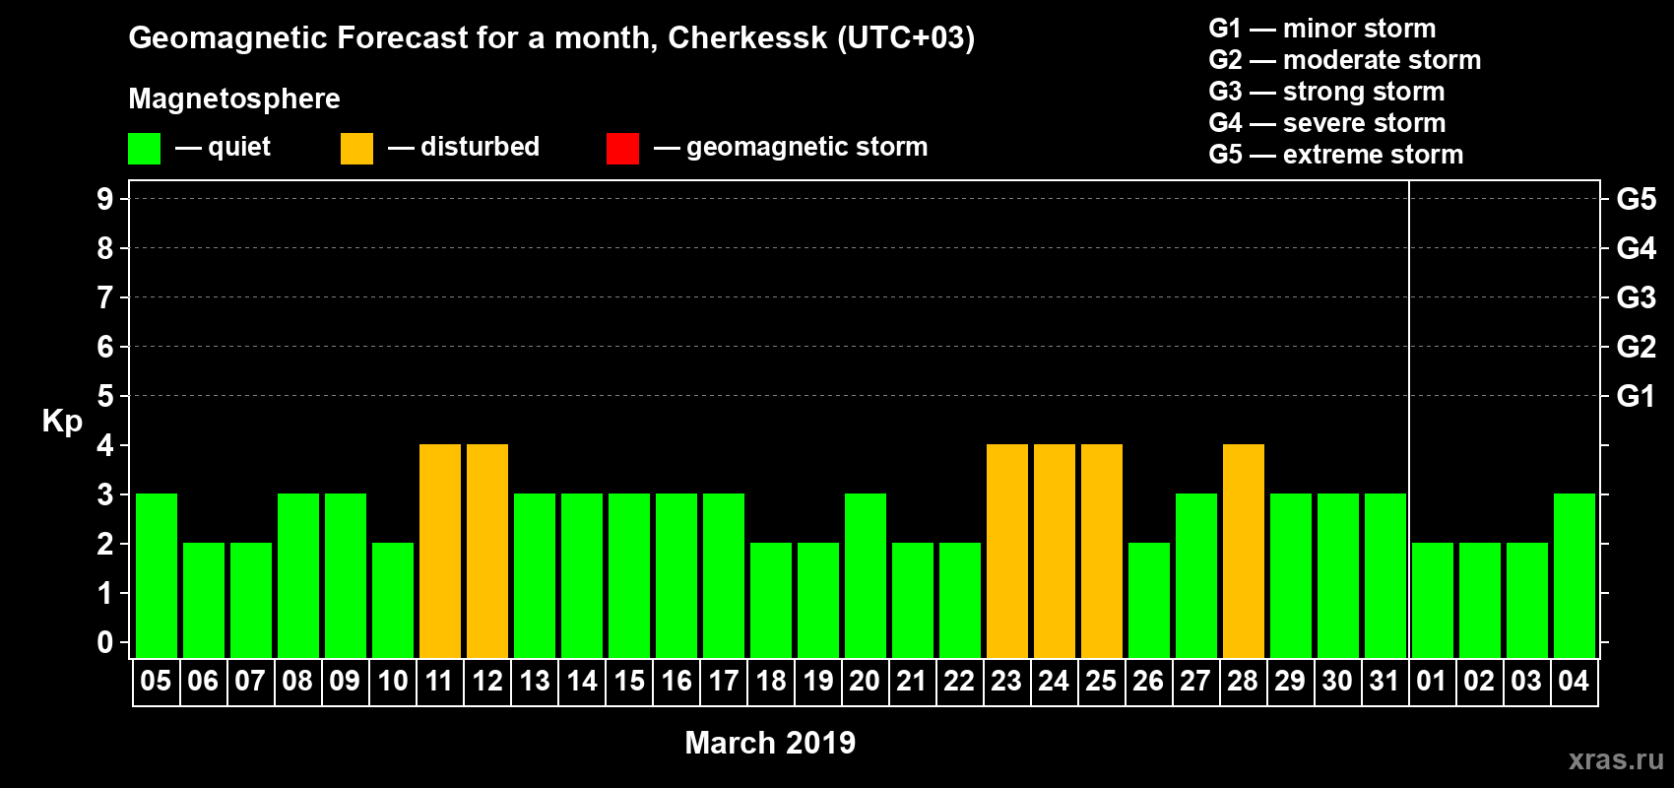Click the date label 12 on axis
The width and height of the screenshot is (1674, 788).
pyautogui.click(x=487, y=682)
